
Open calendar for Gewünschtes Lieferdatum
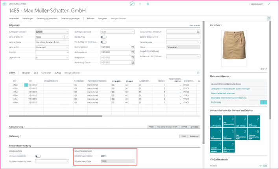tap(198, 32)
